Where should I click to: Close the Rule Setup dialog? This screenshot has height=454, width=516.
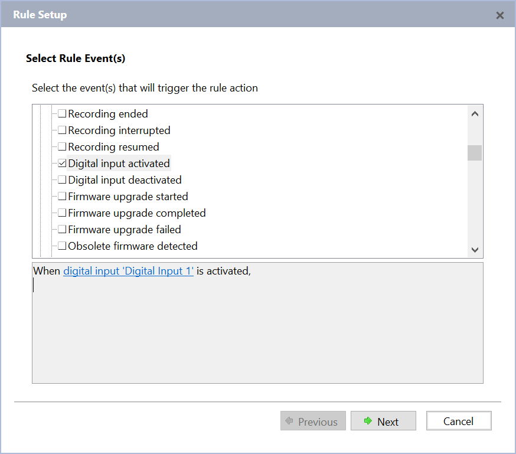coord(500,15)
